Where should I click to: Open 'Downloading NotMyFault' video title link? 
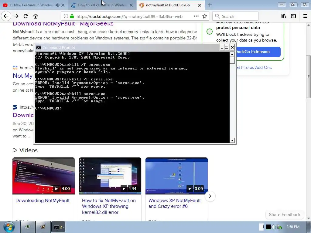click(x=43, y=200)
